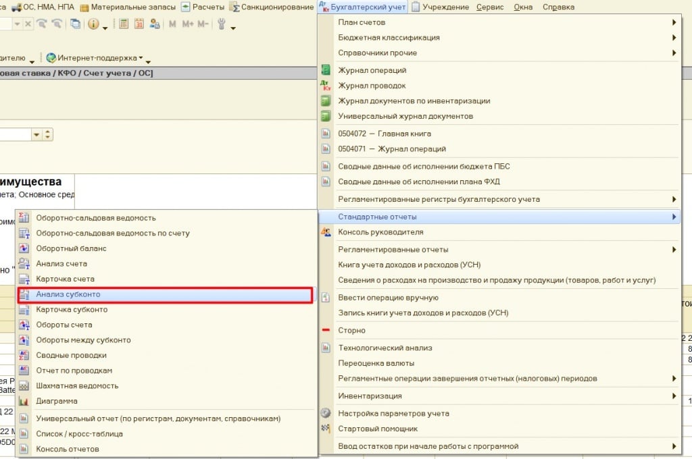The image size is (692, 459).
Task: Open the calendar toolbar icon
Action: point(139,24)
